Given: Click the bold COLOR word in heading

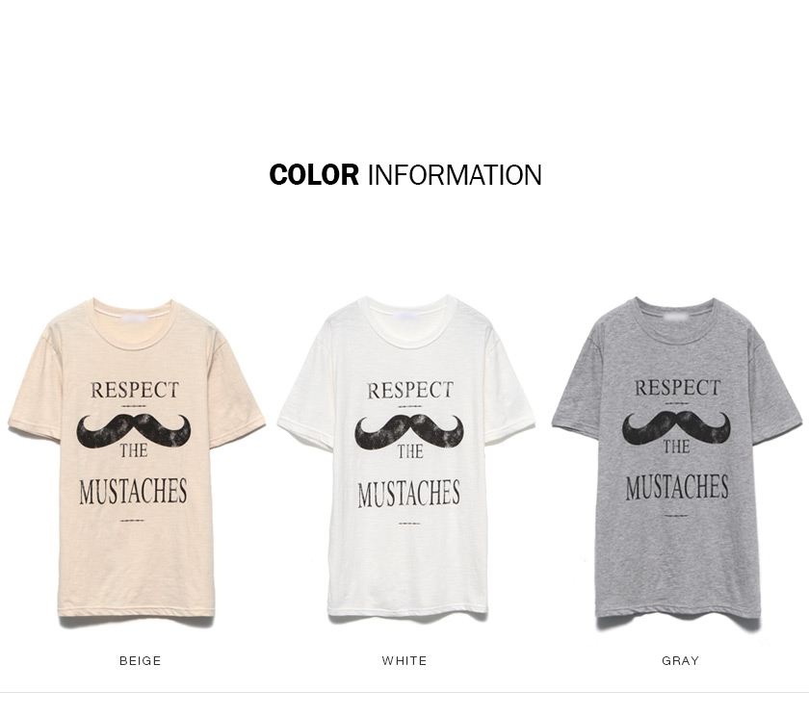Looking at the screenshot, I should 314,175.
